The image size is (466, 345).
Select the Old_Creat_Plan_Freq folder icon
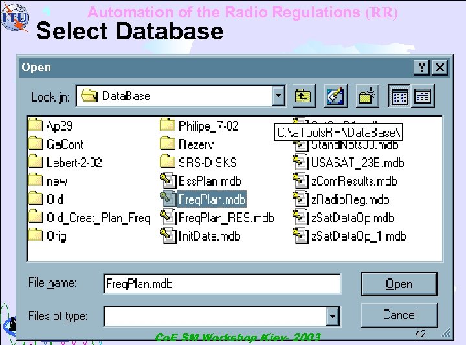pos(36,217)
